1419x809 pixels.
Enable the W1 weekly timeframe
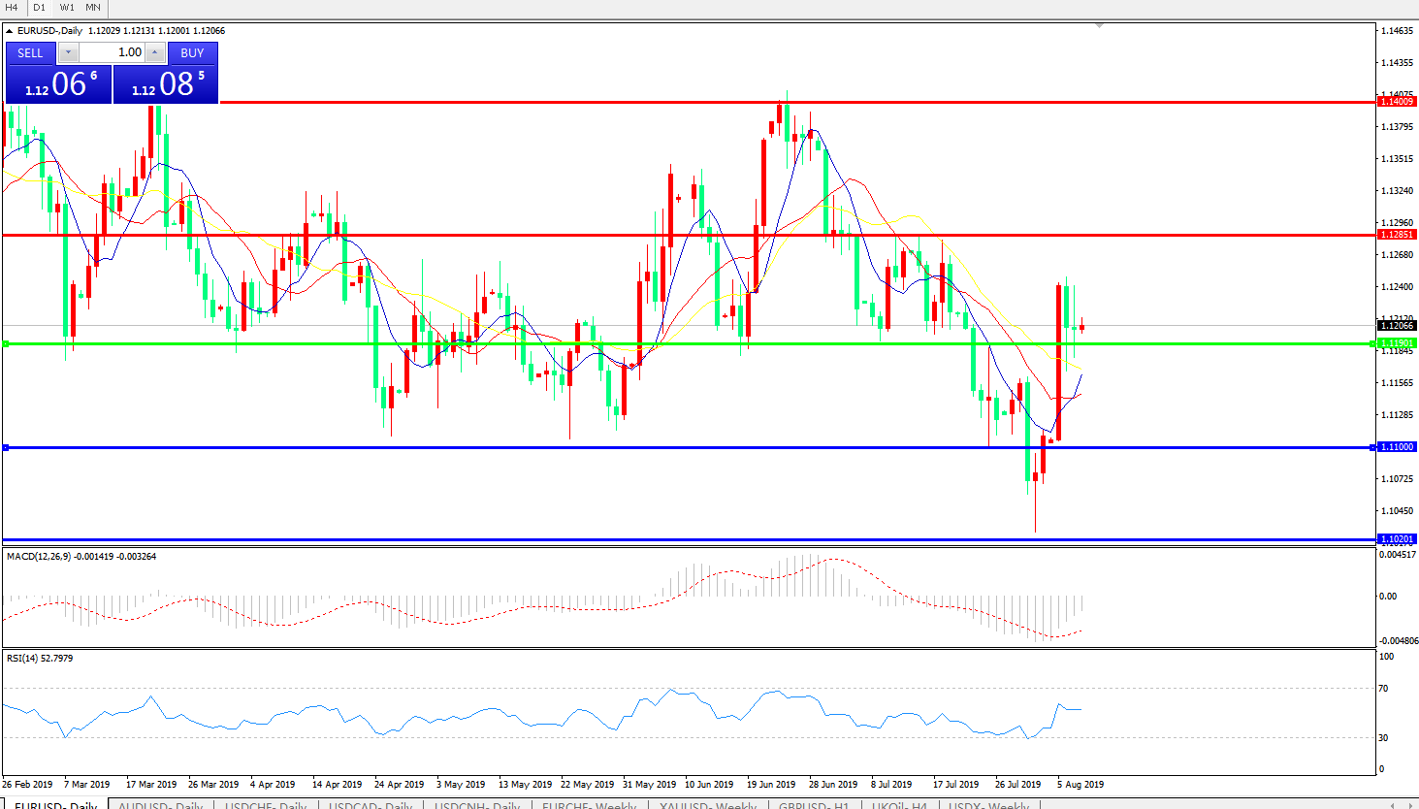[67, 8]
